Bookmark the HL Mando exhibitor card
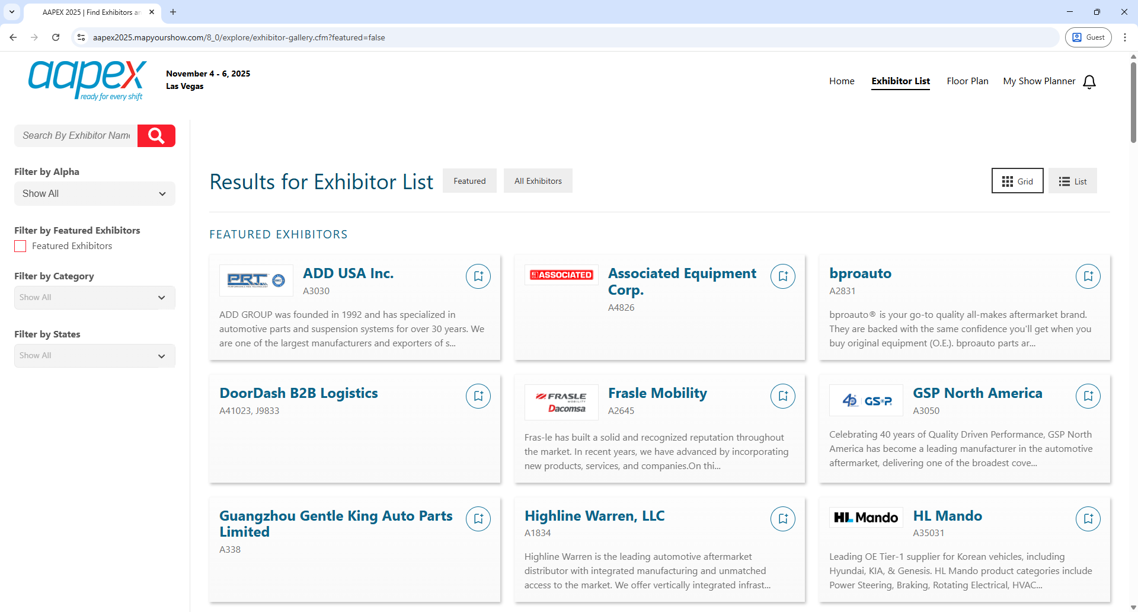 click(x=1088, y=518)
